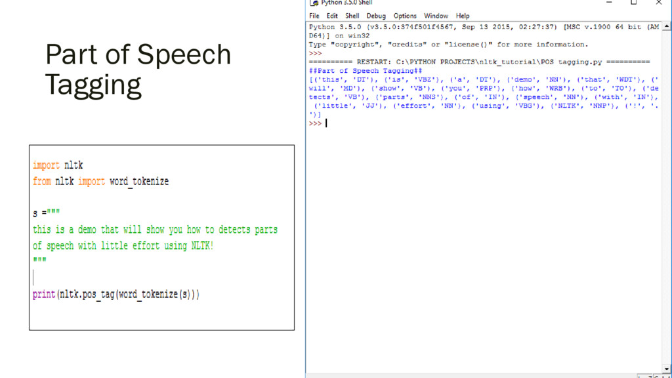Screen dimensions: 672x378
Task: Click the RESTART line in the shell output
Action: coord(479,62)
